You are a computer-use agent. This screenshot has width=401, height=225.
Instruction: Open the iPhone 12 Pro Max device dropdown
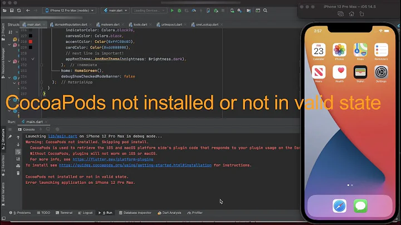coord(69,11)
